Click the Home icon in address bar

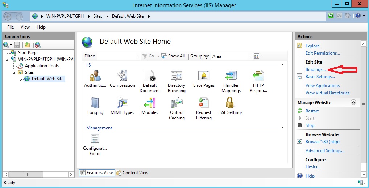click(347, 16)
